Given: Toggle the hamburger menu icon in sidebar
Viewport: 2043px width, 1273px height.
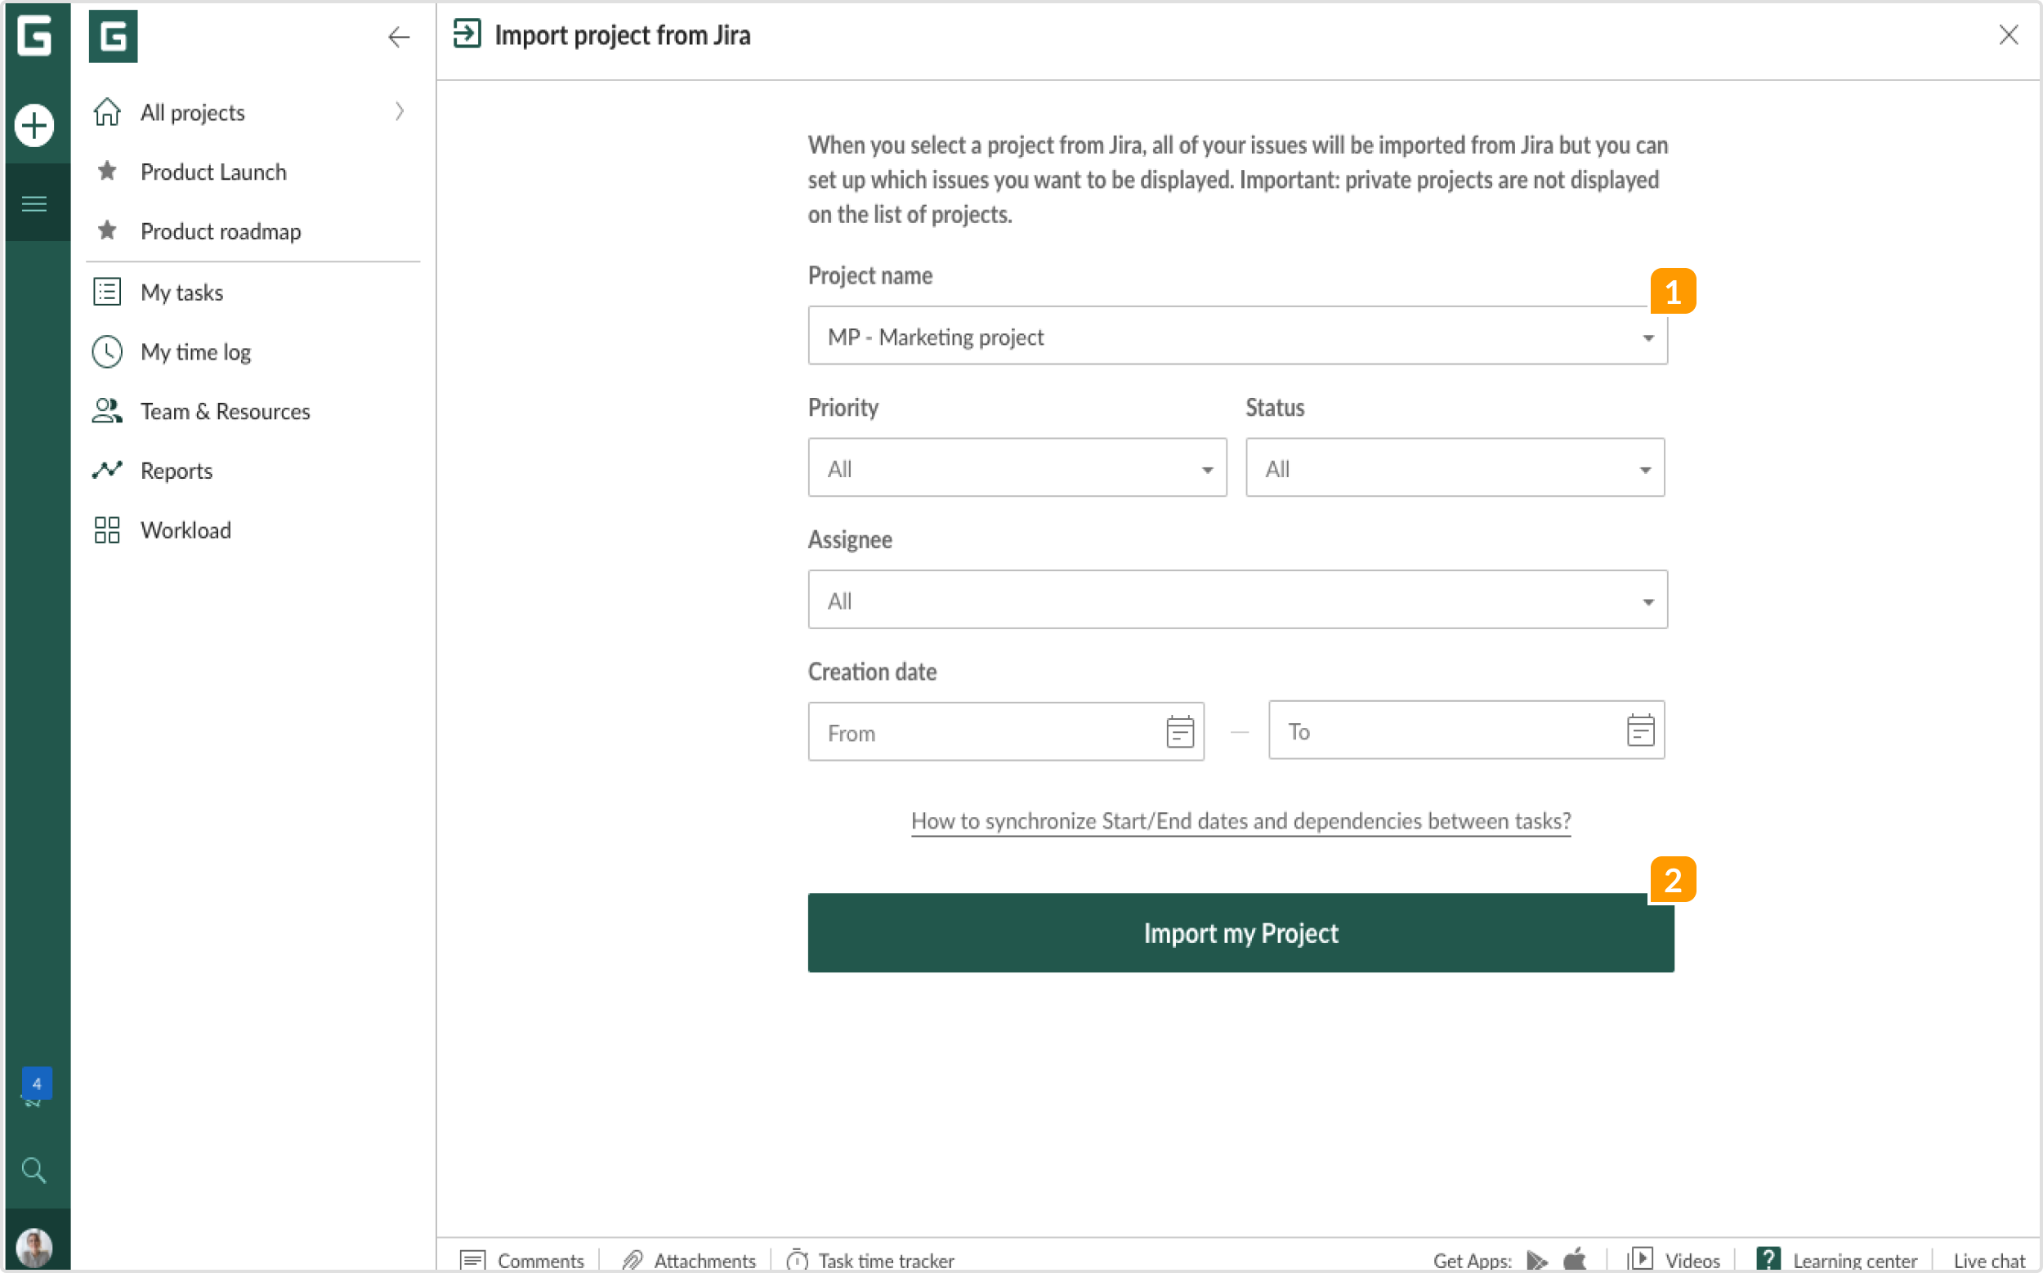Looking at the screenshot, I should [x=34, y=203].
